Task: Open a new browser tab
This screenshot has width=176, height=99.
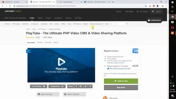Action: pyautogui.click(x=113, y=2)
